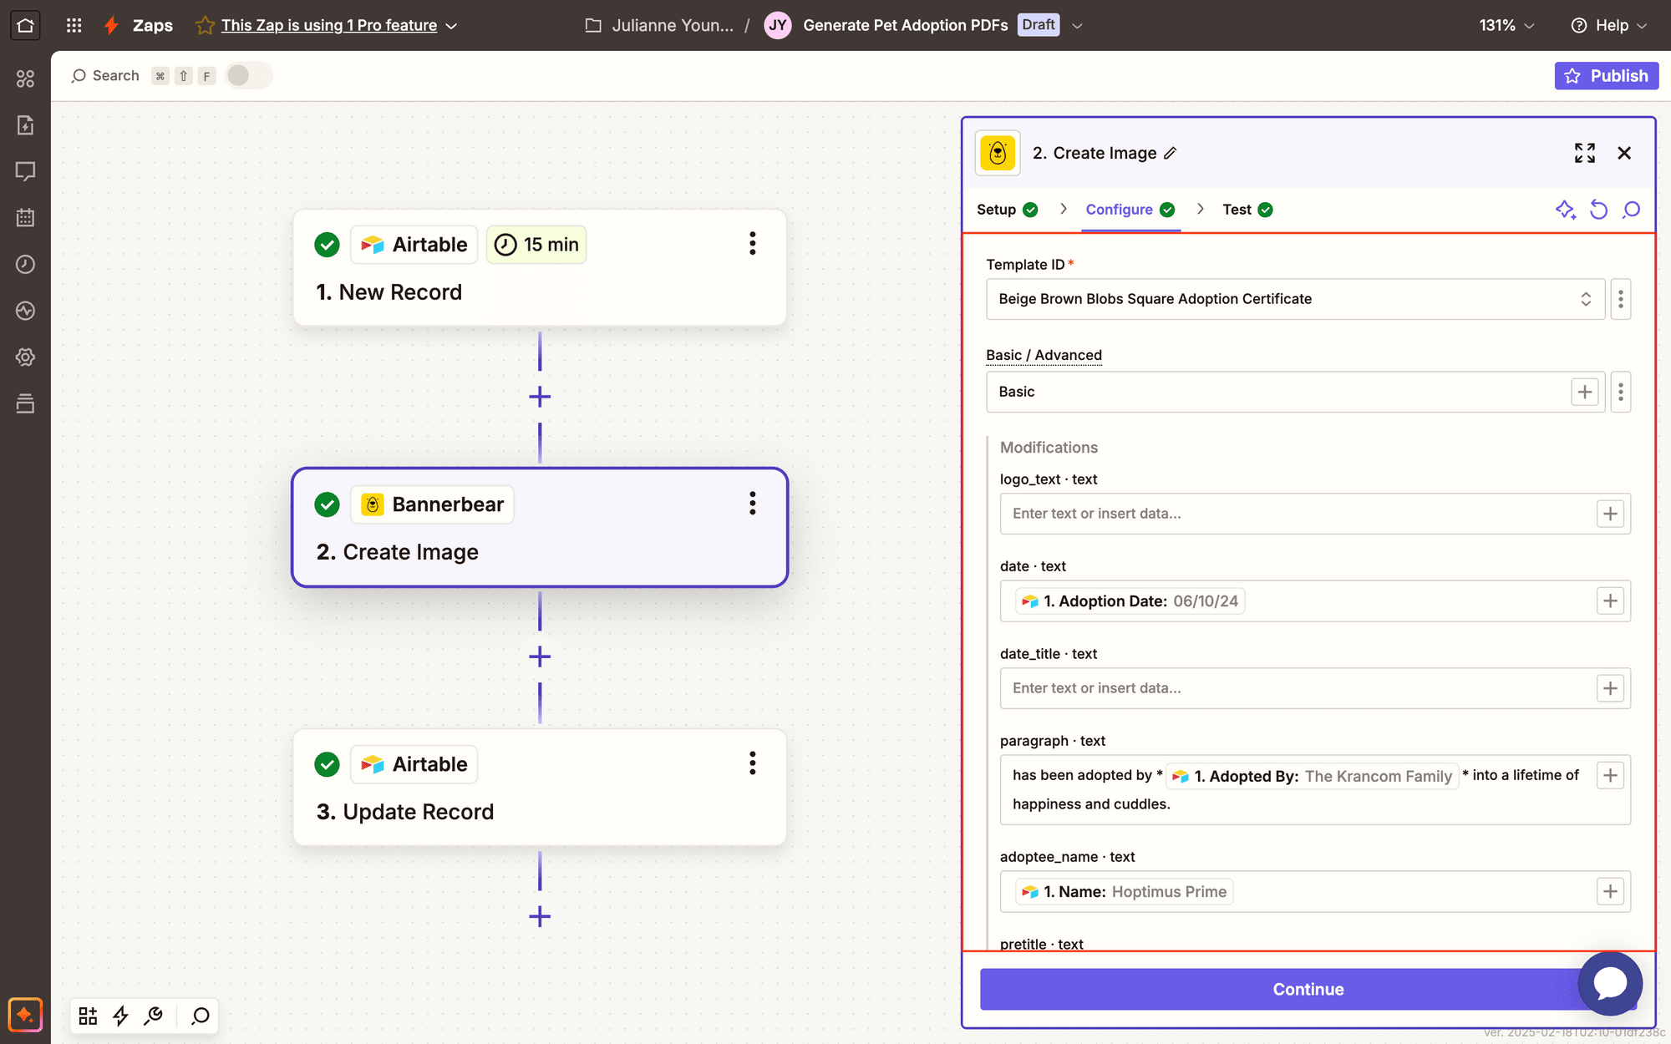Click the three-dot menu on step 2 Bannerbear
This screenshot has height=1044, width=1671.
(x=753, y=504)
